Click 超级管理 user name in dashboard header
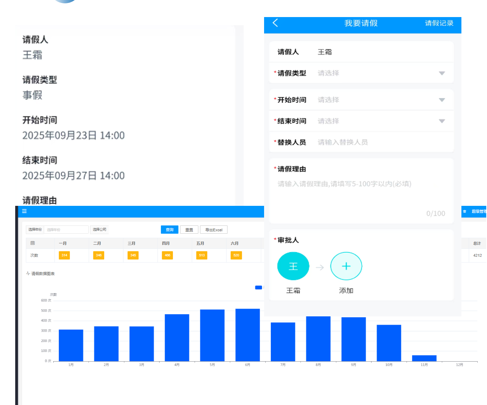The width and height of the screenshot is (487, 405). [x=479, y=211]
